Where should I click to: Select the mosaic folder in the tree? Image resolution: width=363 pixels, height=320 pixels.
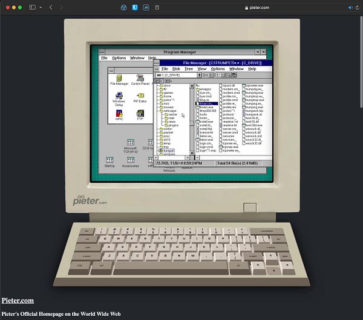[166, 107]
